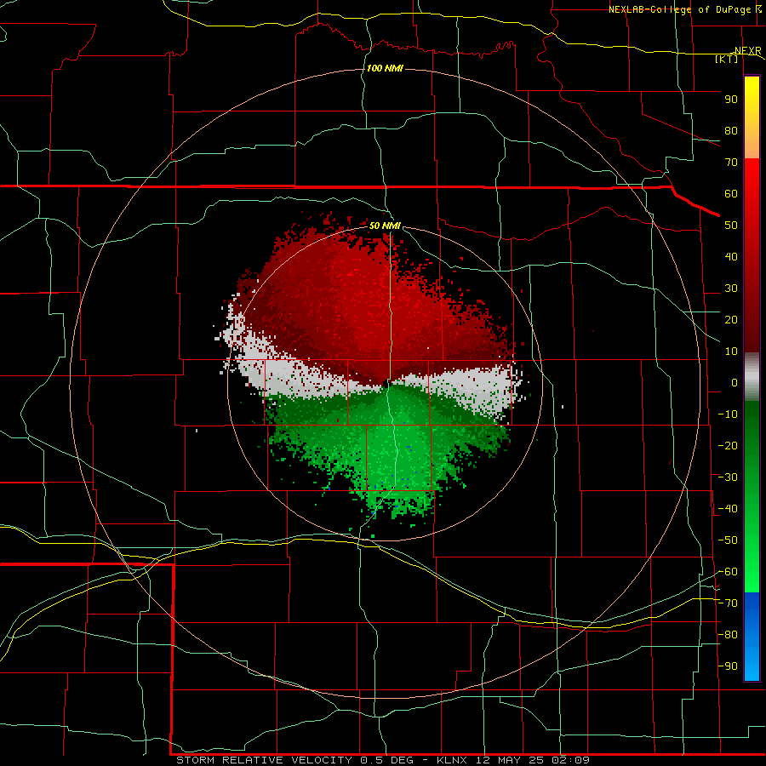Click the 0 value on the velocity scale

[x=735, y=382]
